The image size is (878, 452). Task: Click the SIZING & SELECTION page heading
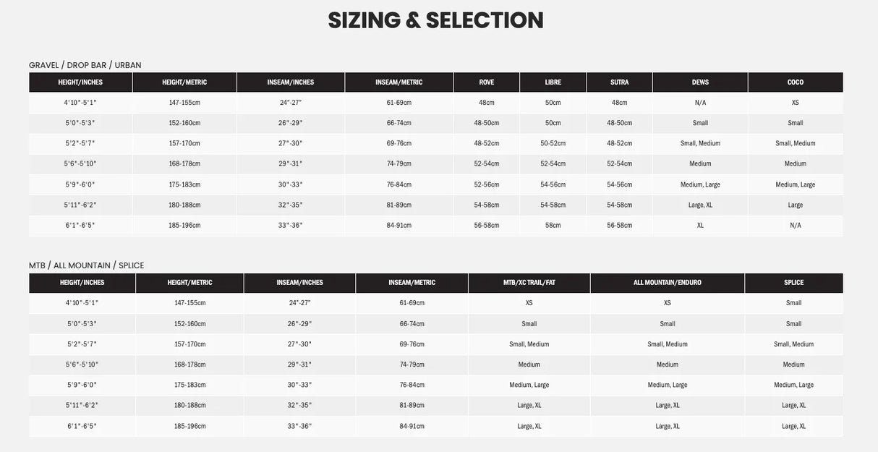pyautogui.click(x=435, y=20)
